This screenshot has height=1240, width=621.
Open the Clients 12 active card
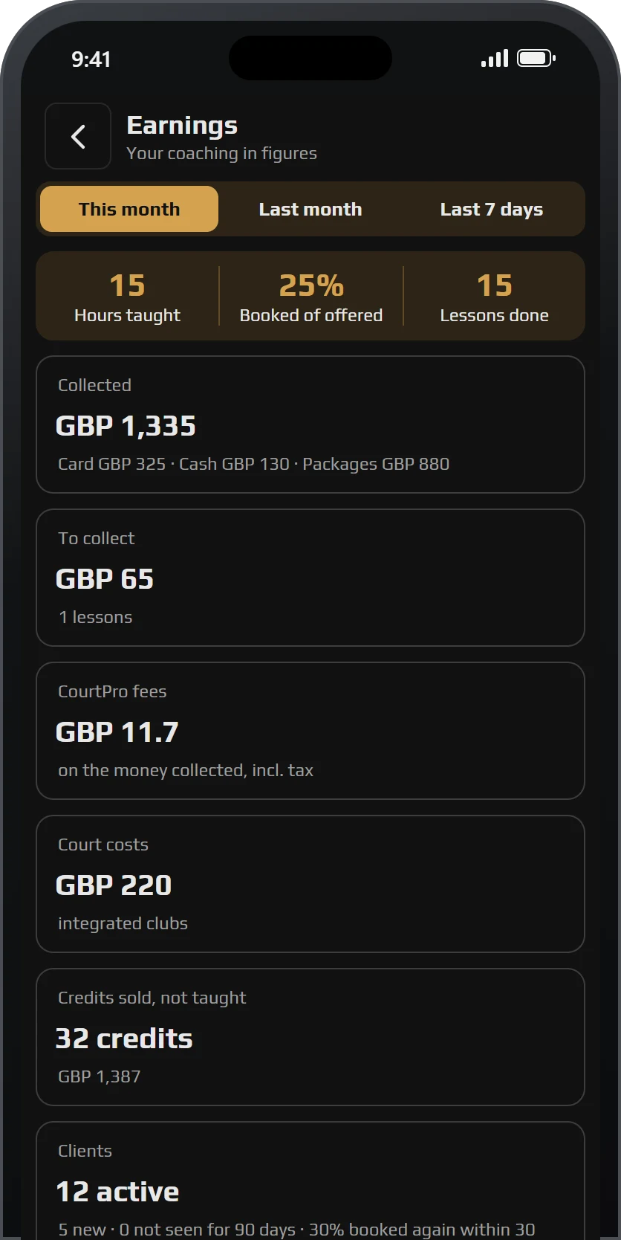pyautogui.click(x=310, y=1181)
